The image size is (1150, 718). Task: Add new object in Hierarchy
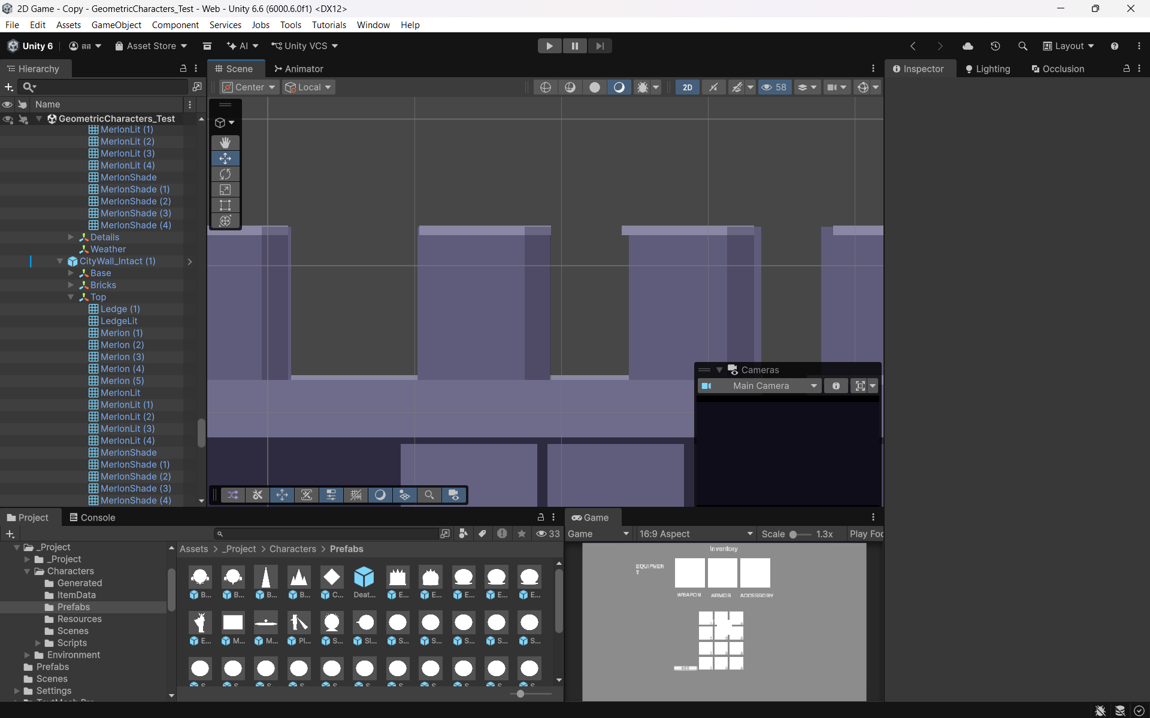pyautogui.click(x=9, y=87)
